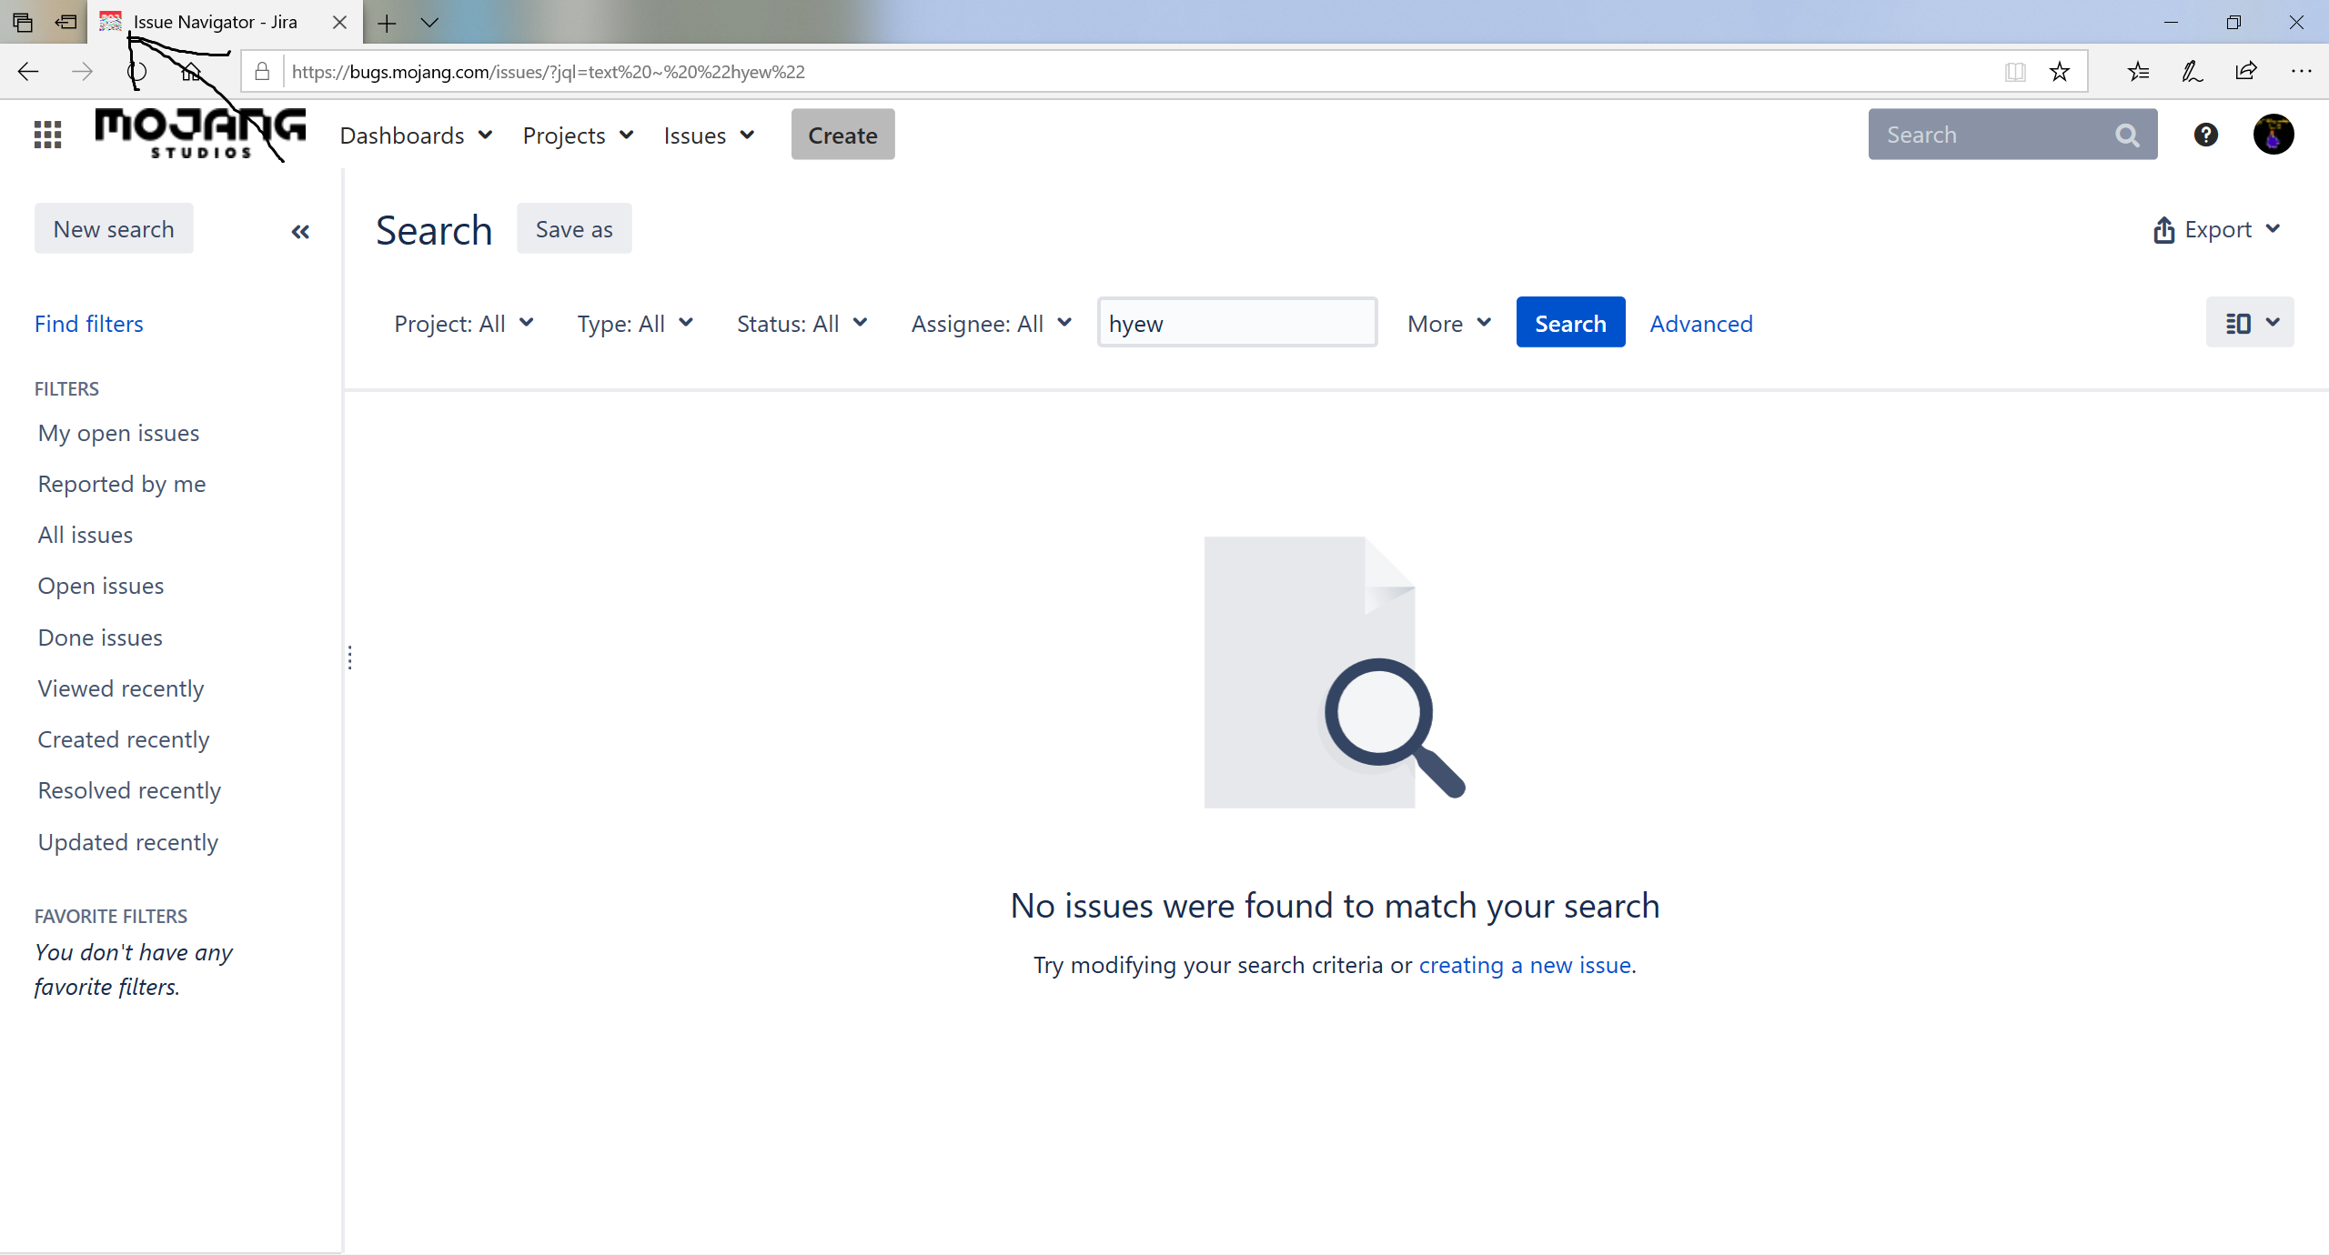Image resolution: width=2329 pixels, height=1255 pixels.
Task: Click the hyew text search field
Action: [1236, 323]
